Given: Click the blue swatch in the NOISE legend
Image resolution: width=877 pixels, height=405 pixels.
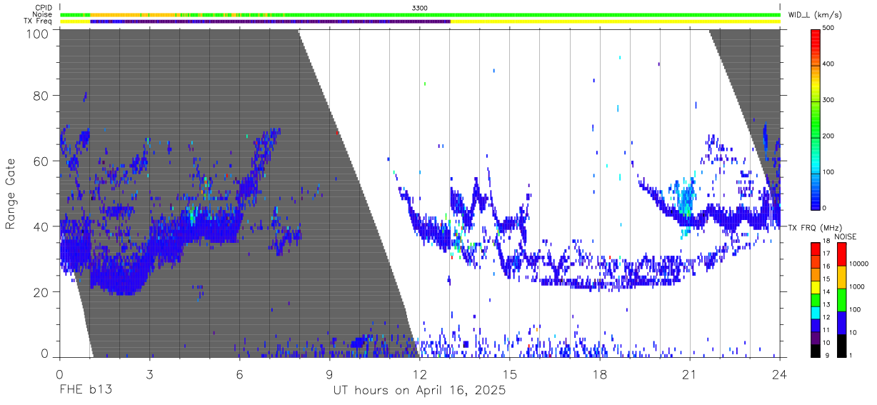Looking at the screenshot, I should (x=841, y=322).
